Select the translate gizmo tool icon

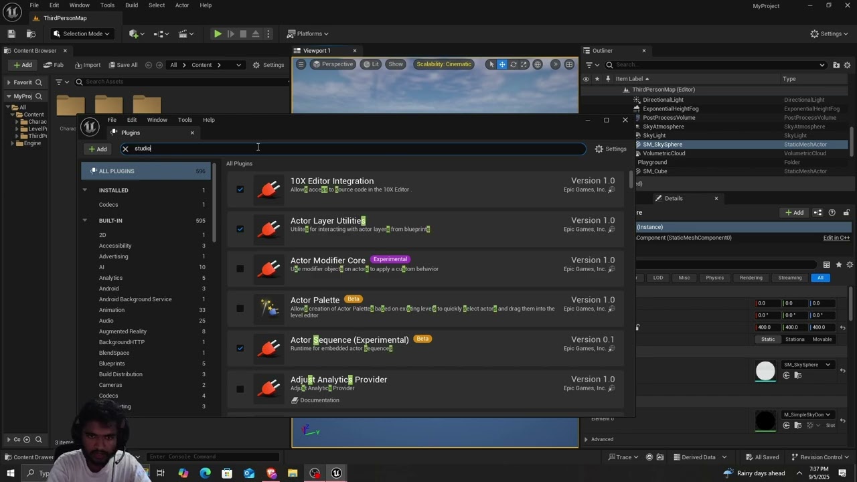tap(502, 64)
